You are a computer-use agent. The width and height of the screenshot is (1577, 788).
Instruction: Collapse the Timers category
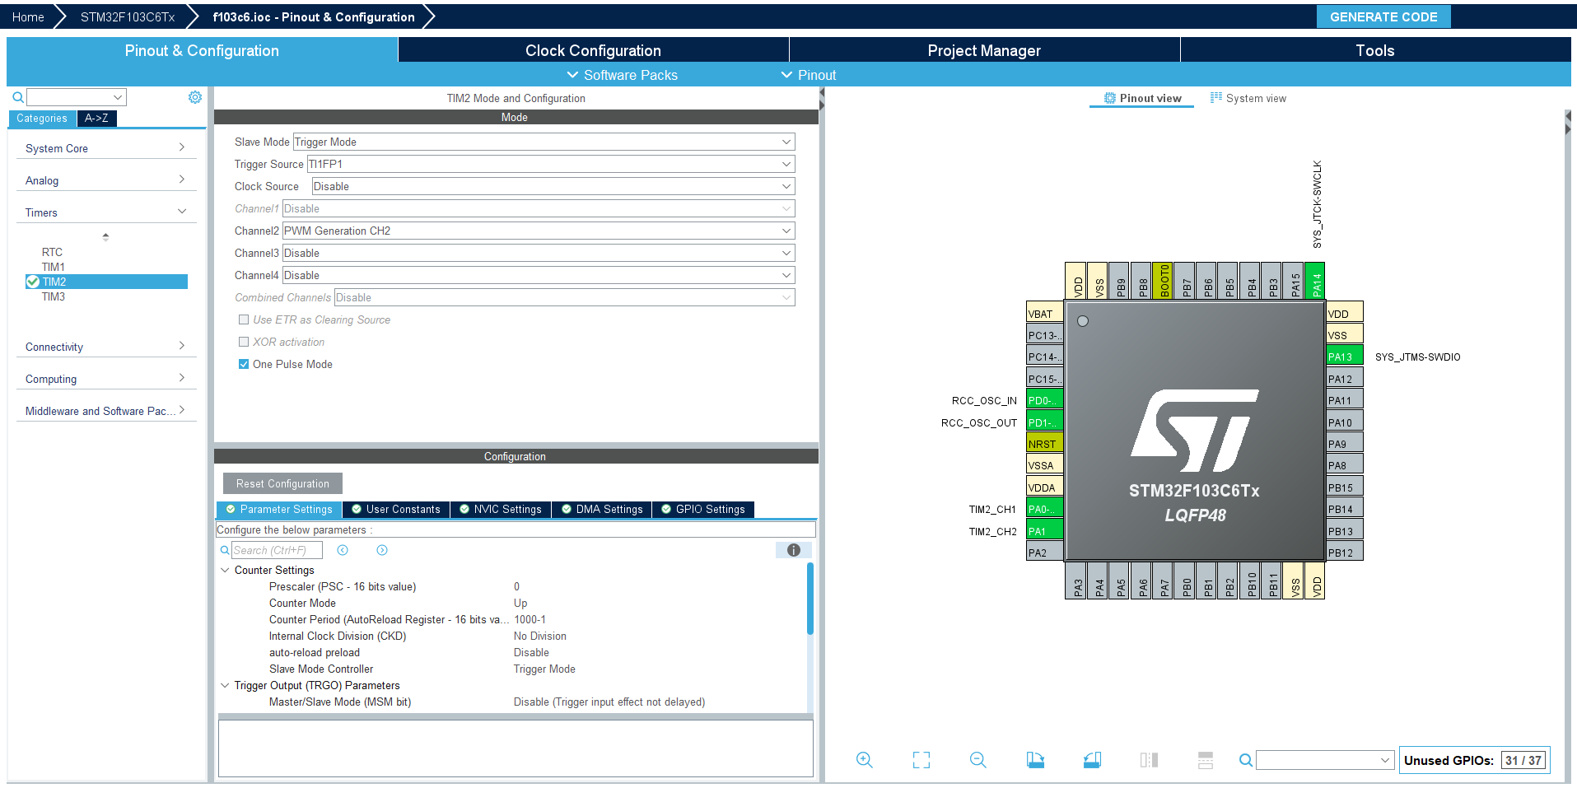[105, 212]
